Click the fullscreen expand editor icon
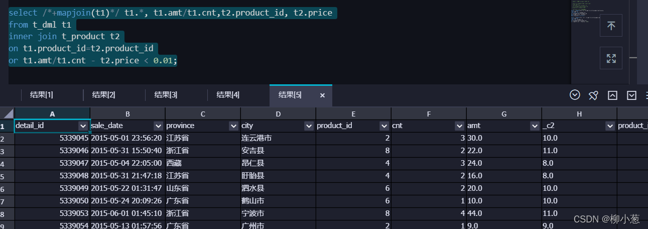Viewport: 648px width, 229px height. [x=611, y=58]
